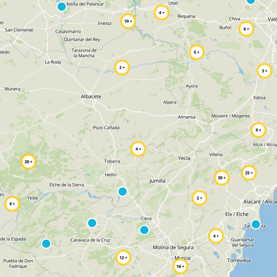Click the Moixent / Mogente label
The height and width of the screenshot is (277, 277).
pyautogui.click(x=231, y=116)
